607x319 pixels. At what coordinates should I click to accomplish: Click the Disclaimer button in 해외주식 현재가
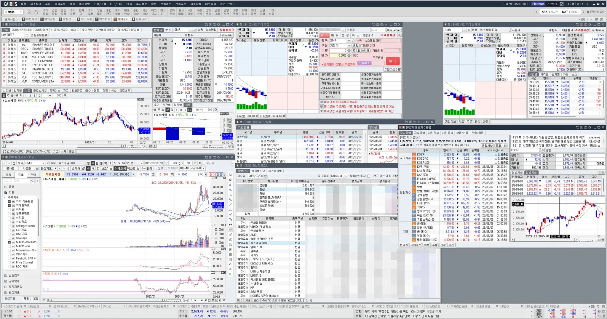tap(597, 30)
